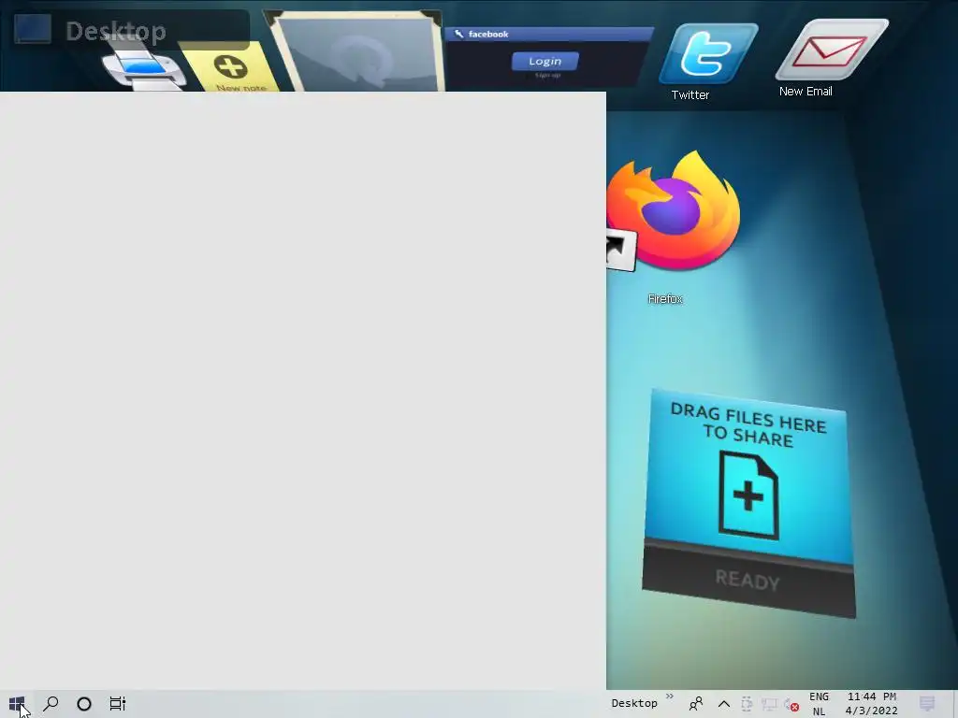Image resolution: width=958 pixels, height=718 pixels.
Task: Open taskbar search magnifier
Action: click(x=51, y=704)
